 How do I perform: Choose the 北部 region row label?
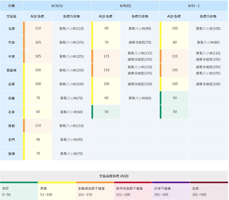(11, 29)
